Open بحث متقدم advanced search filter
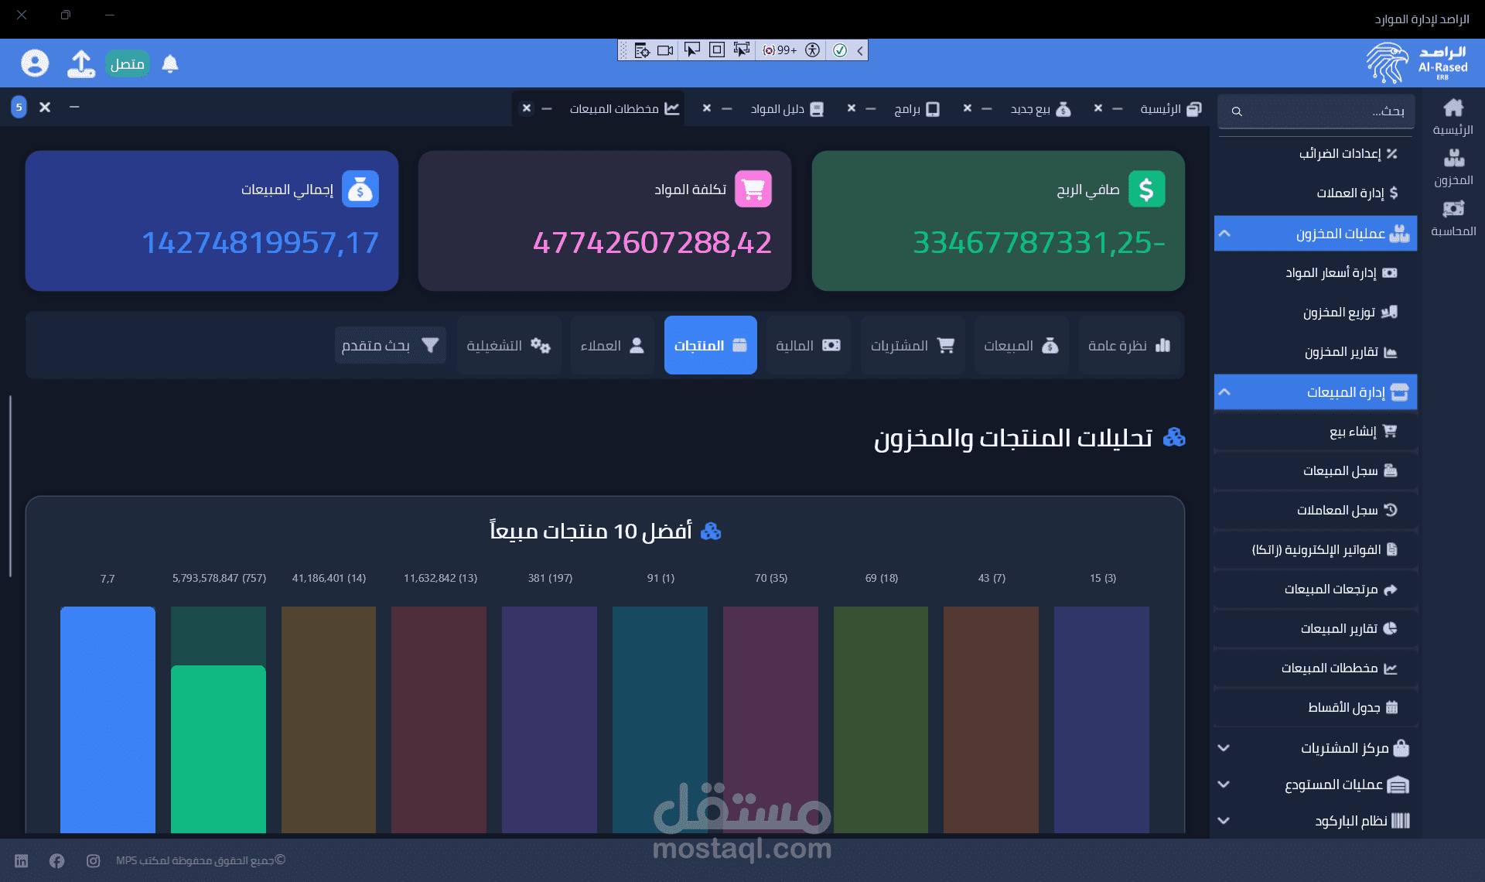This screenshot has width=1485, height=882. click(x=390, y=345)
